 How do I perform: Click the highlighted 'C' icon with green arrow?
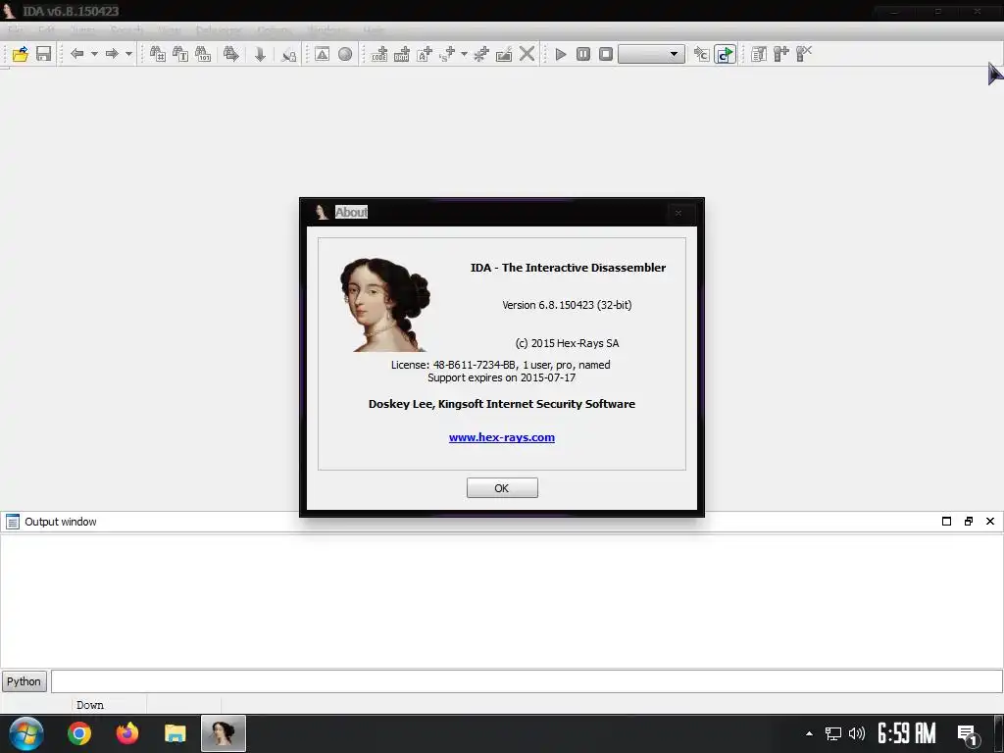pyautogui.click(x=725, y=55)
